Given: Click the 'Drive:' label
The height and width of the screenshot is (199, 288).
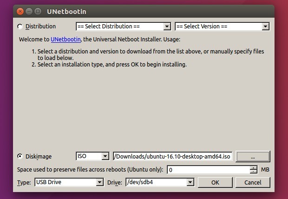Looking at the screenshot, I should coord(115,183).
